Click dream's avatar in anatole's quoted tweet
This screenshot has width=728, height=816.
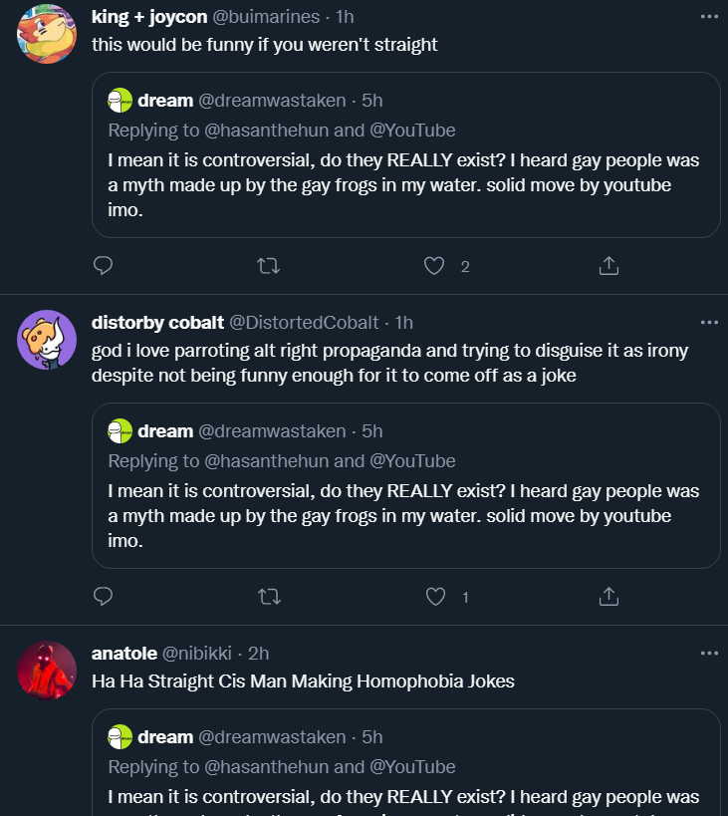point(121,737)
